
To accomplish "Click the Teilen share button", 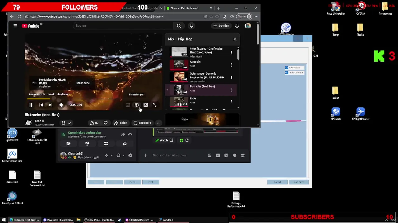I will pyautogui.click(x=120, y=123).
